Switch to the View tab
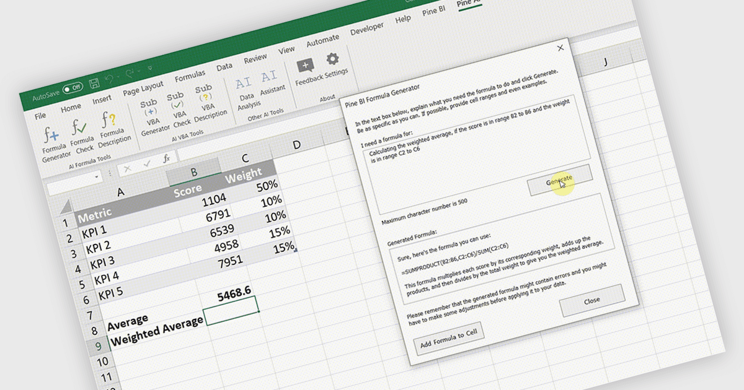Screen dimensions: 744x390 tap(286, 50)
